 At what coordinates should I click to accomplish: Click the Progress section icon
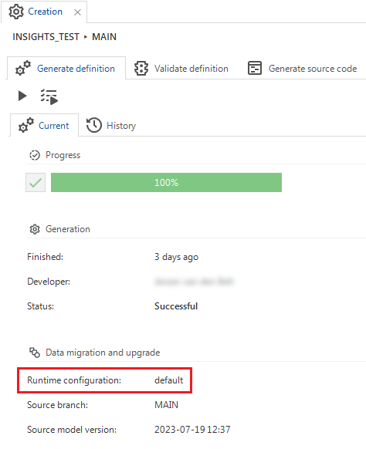point(35,155)
